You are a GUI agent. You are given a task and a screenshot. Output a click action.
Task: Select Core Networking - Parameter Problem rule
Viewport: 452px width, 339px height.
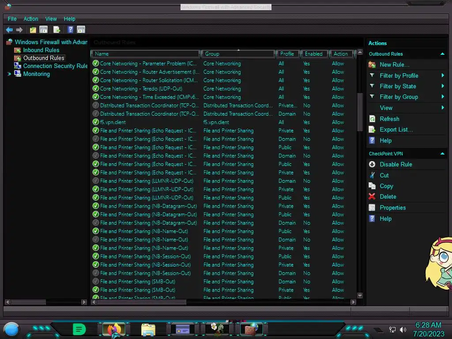point(224,64)
